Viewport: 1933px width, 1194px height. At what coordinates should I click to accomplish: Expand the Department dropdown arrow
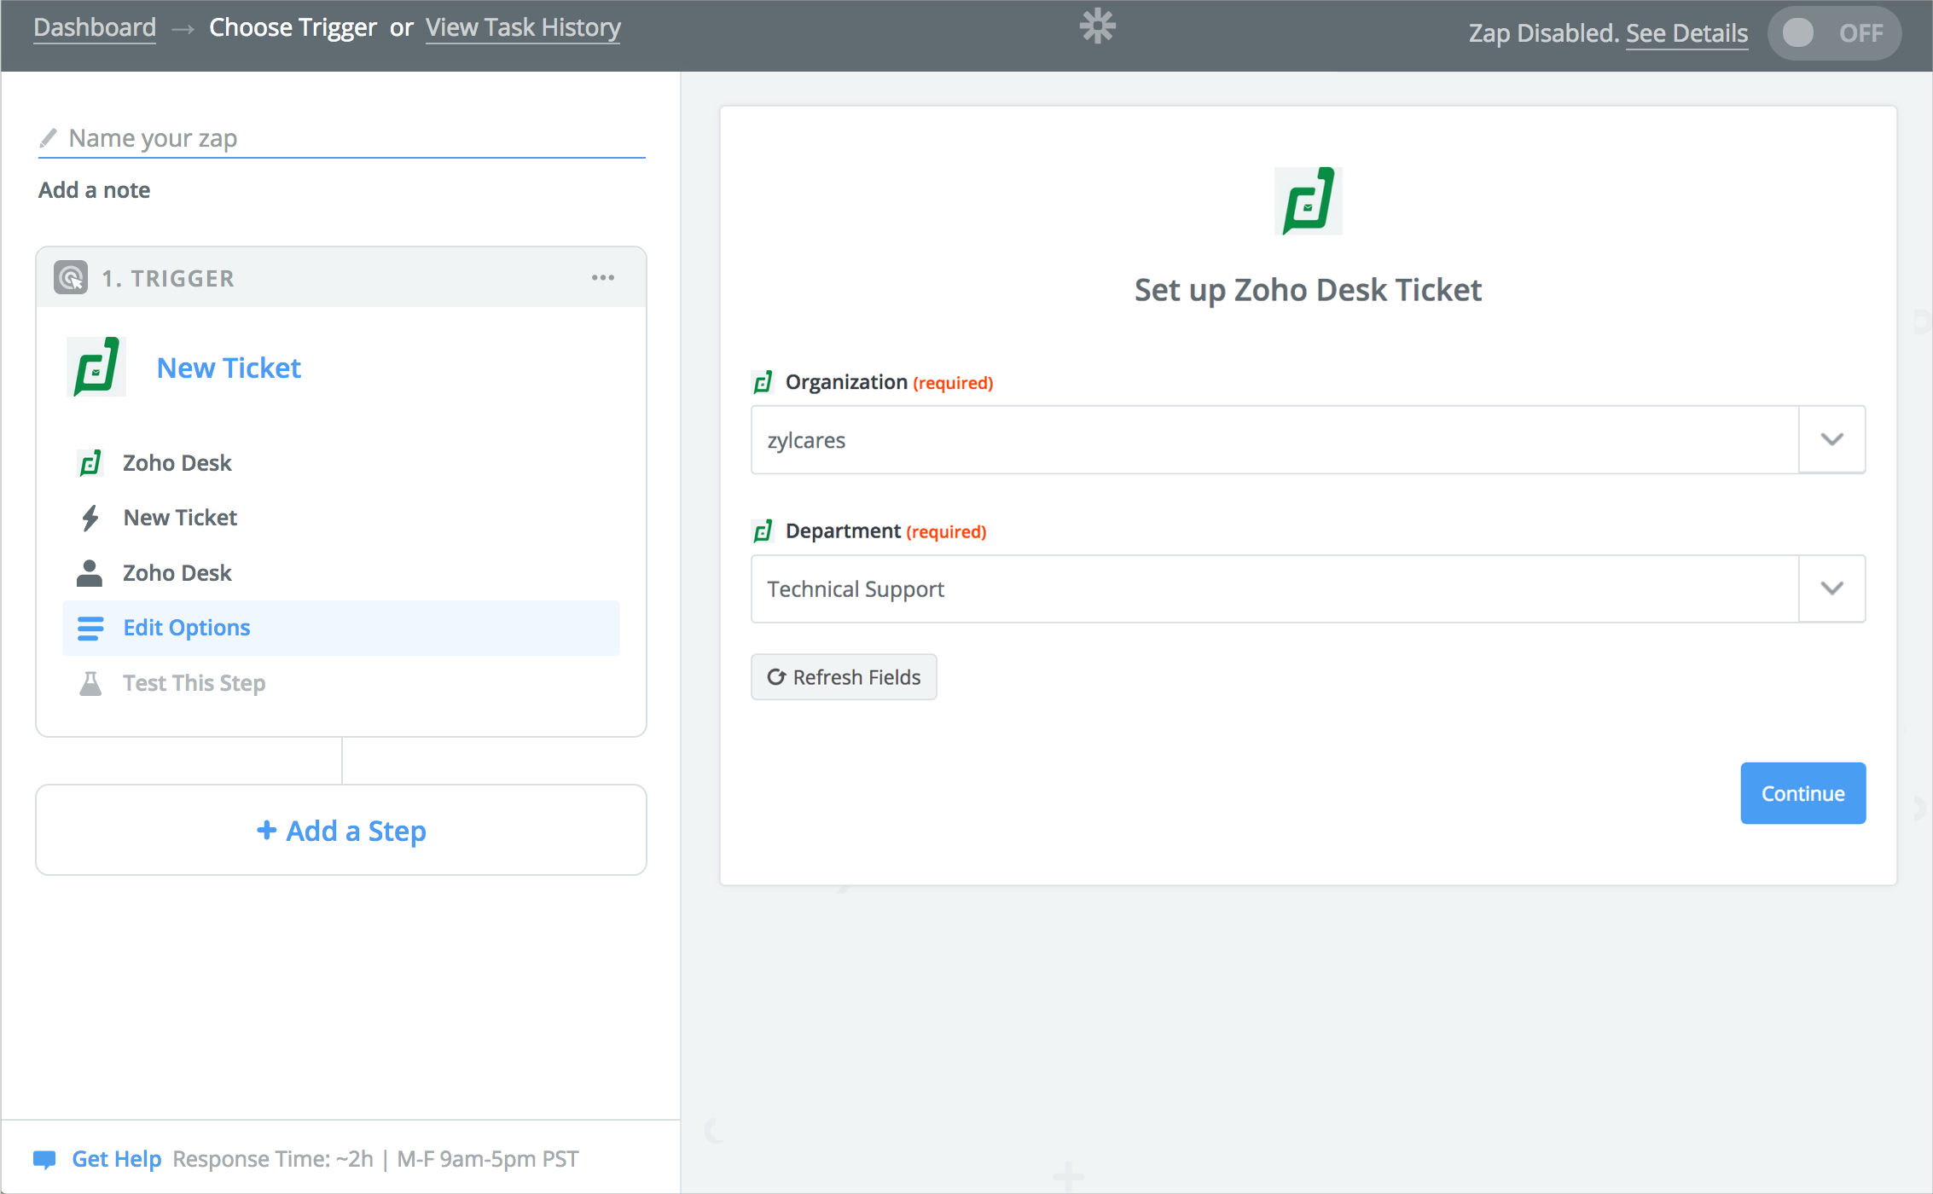point(1831,588)
